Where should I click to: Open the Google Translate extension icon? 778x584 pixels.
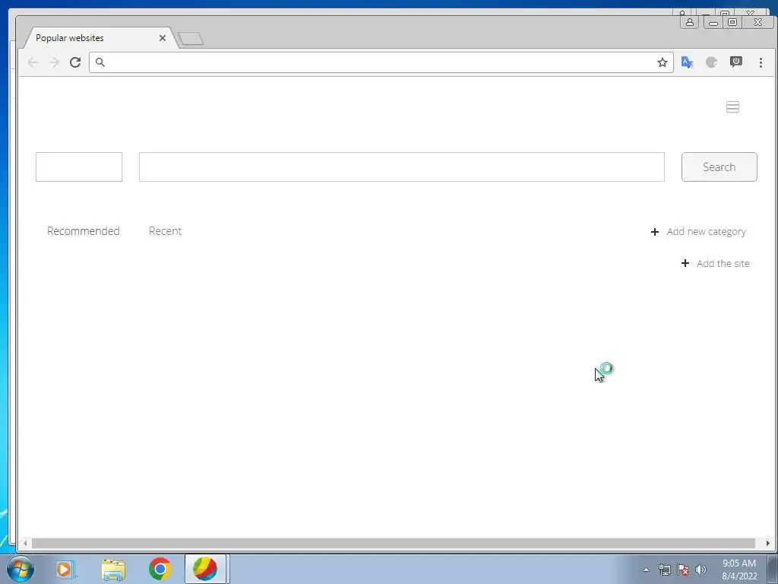coord(687,62)
